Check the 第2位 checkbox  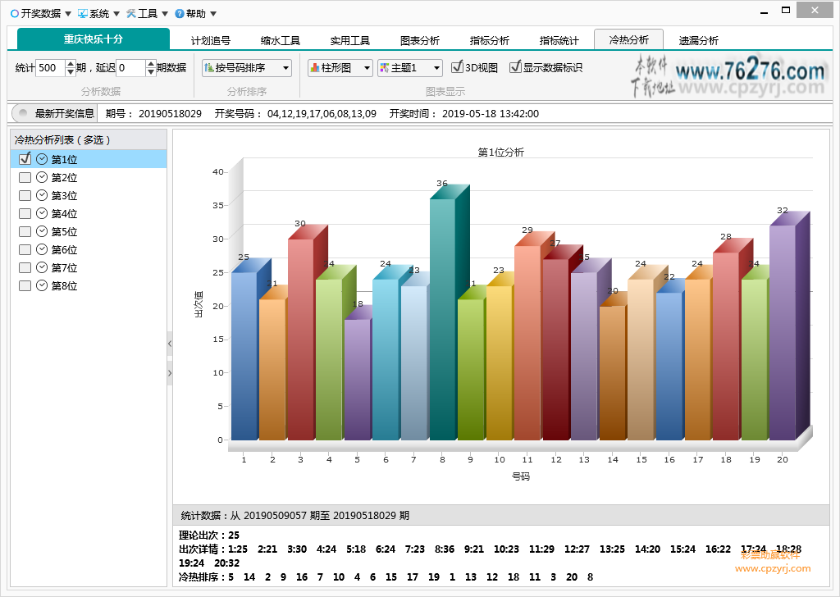tap(25, 177)
